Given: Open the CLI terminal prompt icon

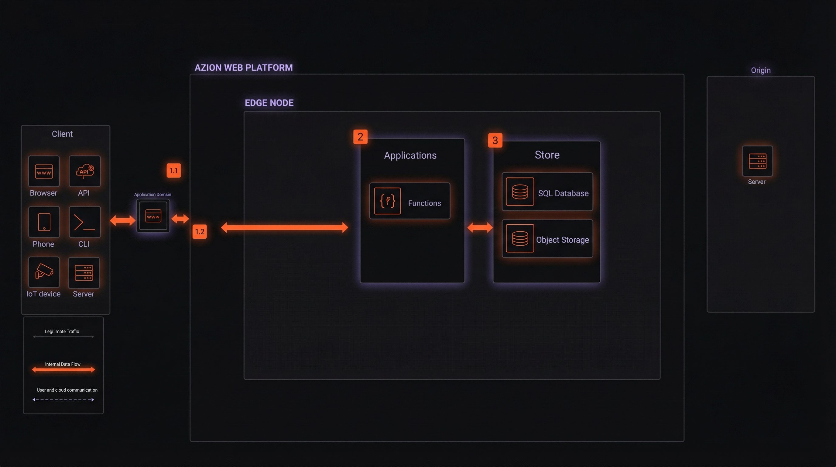Looking at the screenshot, I should (85, 222).
